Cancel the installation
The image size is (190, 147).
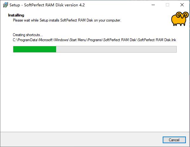[x=174, y=140]
